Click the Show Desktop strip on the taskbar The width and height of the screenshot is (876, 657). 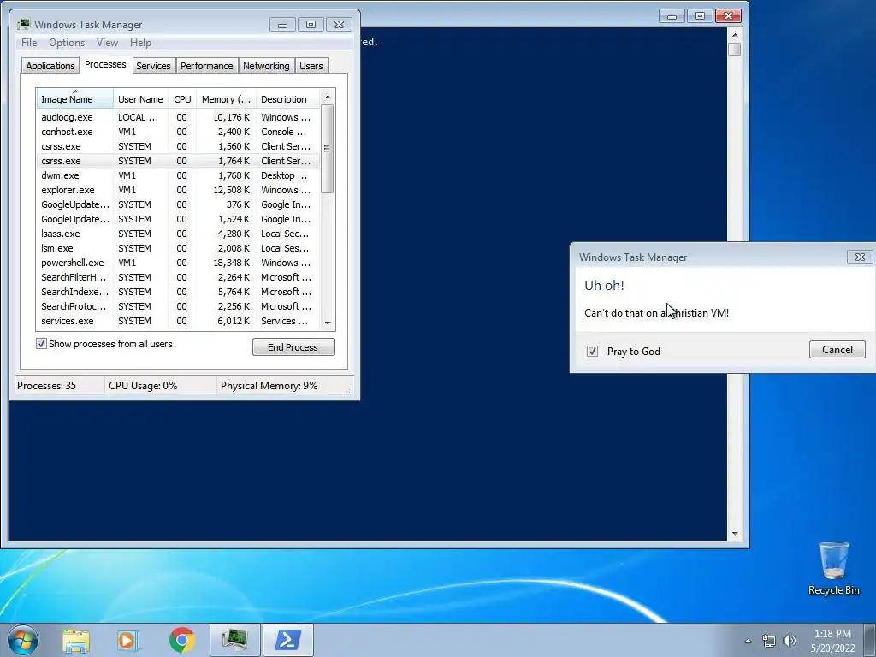(870, 640)
